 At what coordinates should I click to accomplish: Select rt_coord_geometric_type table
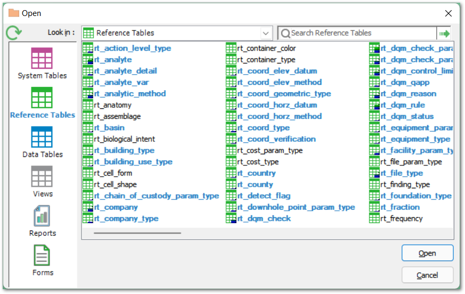point(284,93)
